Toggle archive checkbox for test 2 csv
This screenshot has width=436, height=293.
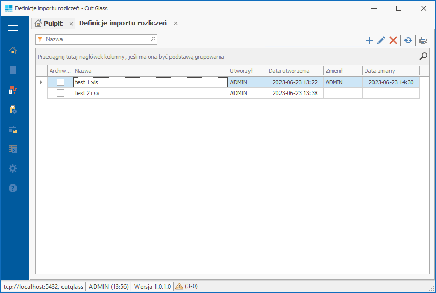[x=60, y=93]
